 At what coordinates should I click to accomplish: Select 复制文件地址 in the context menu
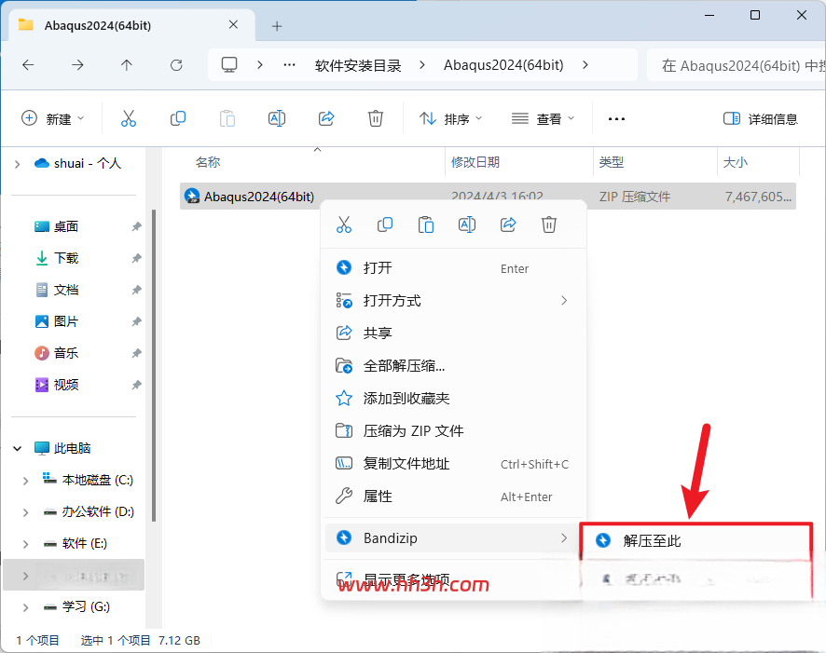tap(453, 464)
